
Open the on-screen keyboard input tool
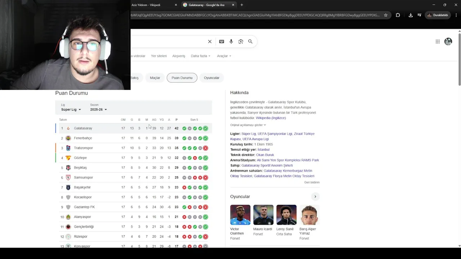point(221,41)
